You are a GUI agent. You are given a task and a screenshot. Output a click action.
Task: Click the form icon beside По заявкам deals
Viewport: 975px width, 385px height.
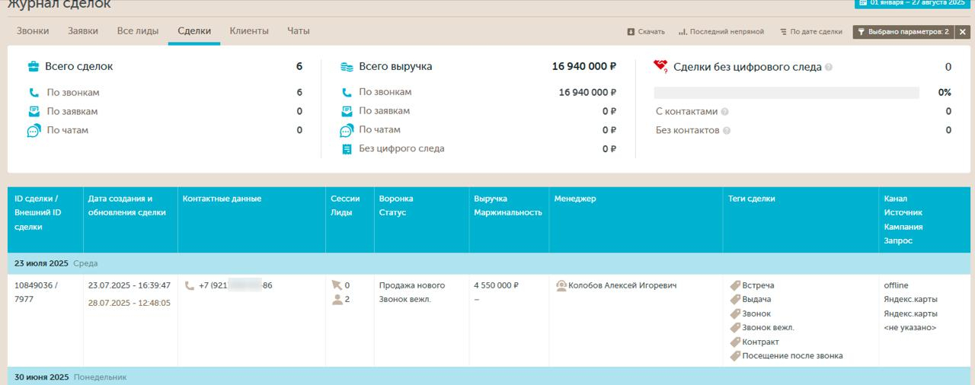click(x=34, y=111)
